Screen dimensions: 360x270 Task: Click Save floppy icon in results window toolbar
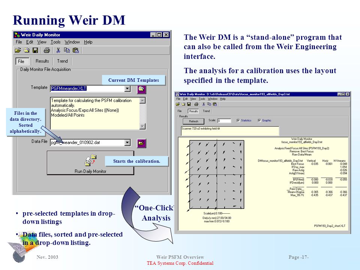189,104
